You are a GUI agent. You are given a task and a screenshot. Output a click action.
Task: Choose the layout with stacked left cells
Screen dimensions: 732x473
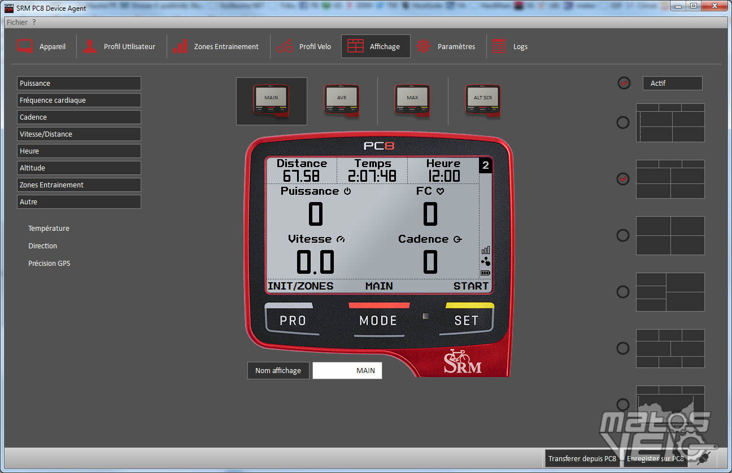670,292
